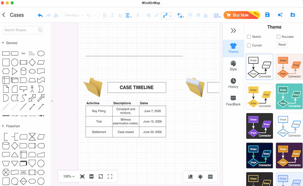Enable the Curved checkbox
Screen dimensions: 303x186
point(249,45)
